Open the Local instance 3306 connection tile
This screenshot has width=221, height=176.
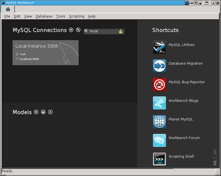pyautogui.click(x=45, y=53)
